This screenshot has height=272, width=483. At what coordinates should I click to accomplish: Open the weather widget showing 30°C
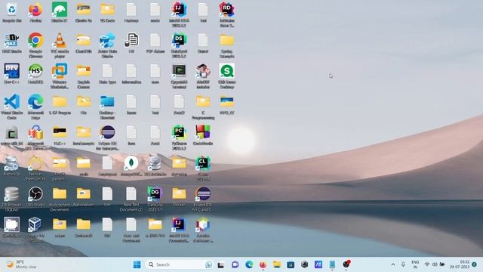(x=21, y=264)
